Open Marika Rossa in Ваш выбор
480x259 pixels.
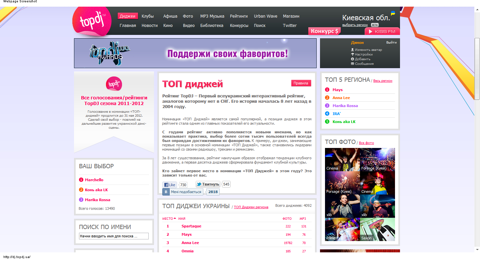click(x=97, y=200)
